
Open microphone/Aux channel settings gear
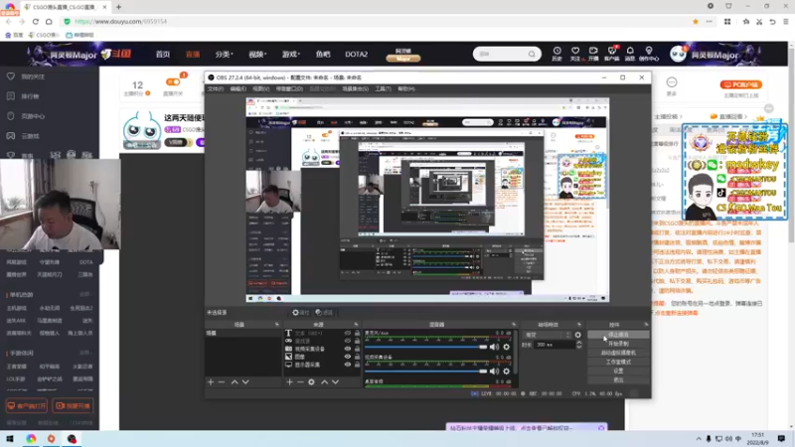[x=506, y=347]
